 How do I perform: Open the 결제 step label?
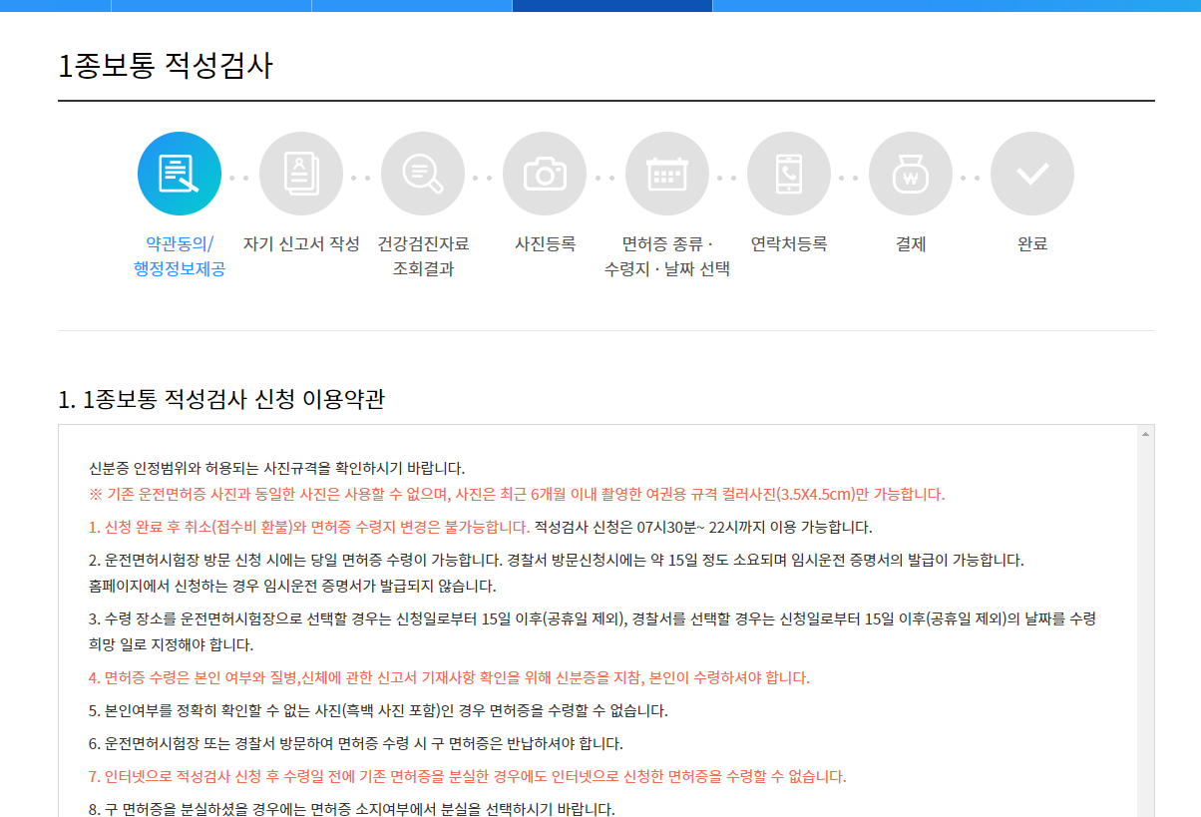tap(910, 242)
